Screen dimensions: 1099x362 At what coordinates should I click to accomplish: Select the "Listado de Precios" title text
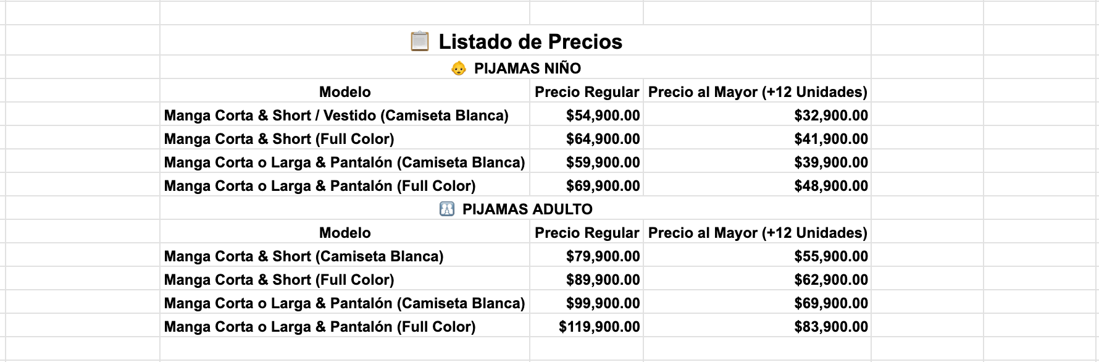(530, 41)
